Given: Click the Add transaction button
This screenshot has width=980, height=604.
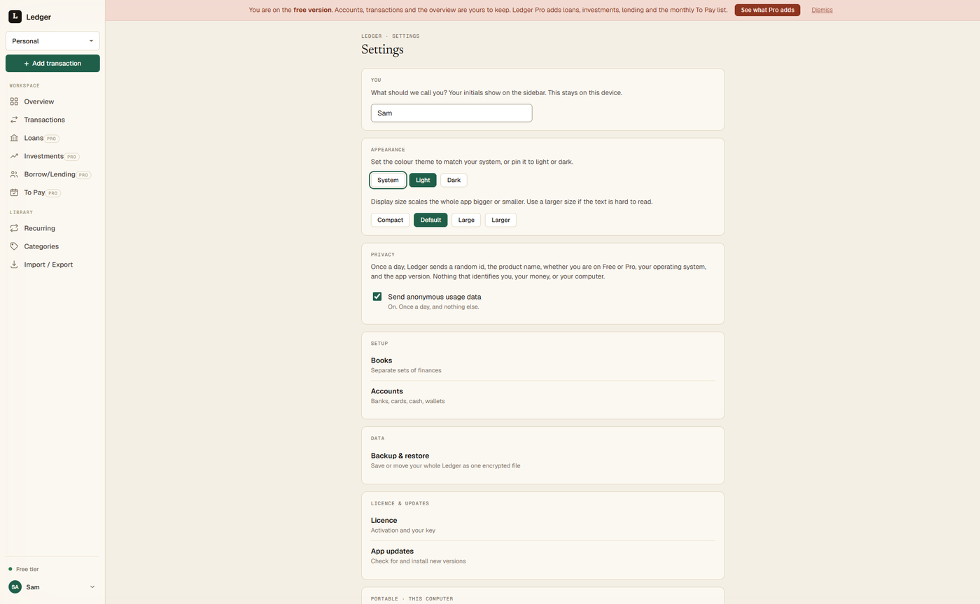Looking at the screenshot, I should click(52, 64).
